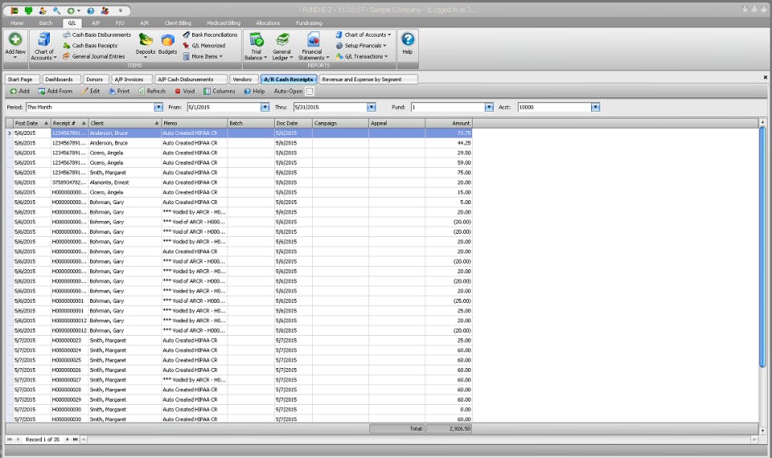Open Financial Statements report
The height and width of the screenshot is (458, 772).
click(313, 47)
